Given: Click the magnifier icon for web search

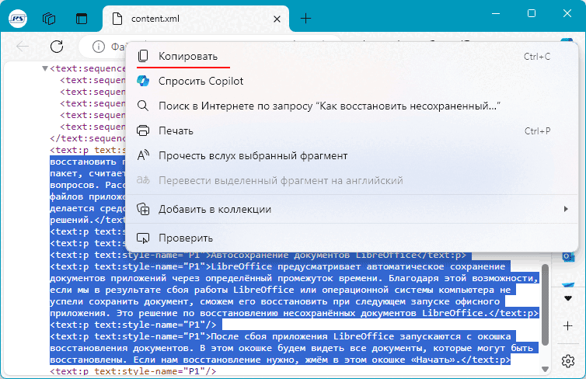Looking at the screenshot, I should coord(143,106).
